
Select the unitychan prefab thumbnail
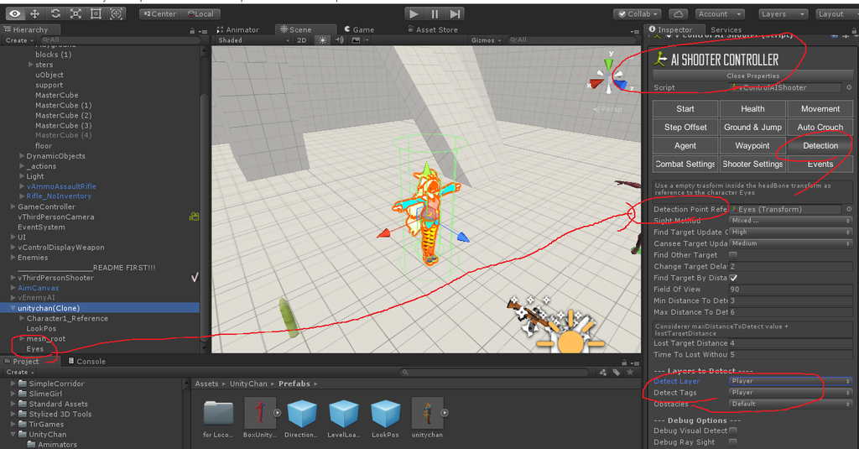(x=427, y=413)
